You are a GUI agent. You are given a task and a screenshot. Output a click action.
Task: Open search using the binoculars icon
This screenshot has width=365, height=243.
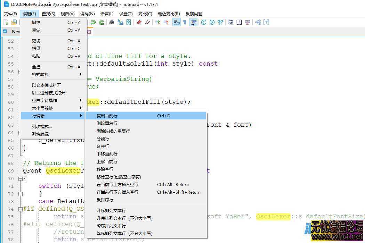pos(111,22)
